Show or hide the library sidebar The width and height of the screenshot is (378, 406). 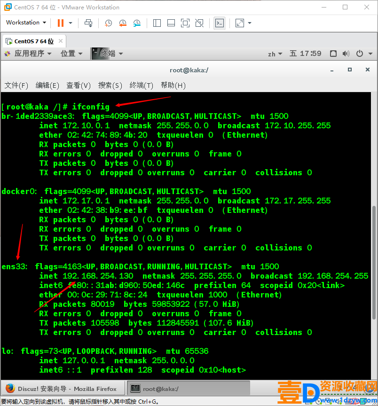click(x=157, y=23)
